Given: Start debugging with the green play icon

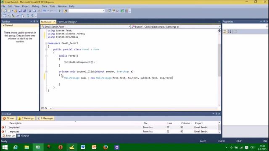Looking at the screenshot, I should 60,11.
